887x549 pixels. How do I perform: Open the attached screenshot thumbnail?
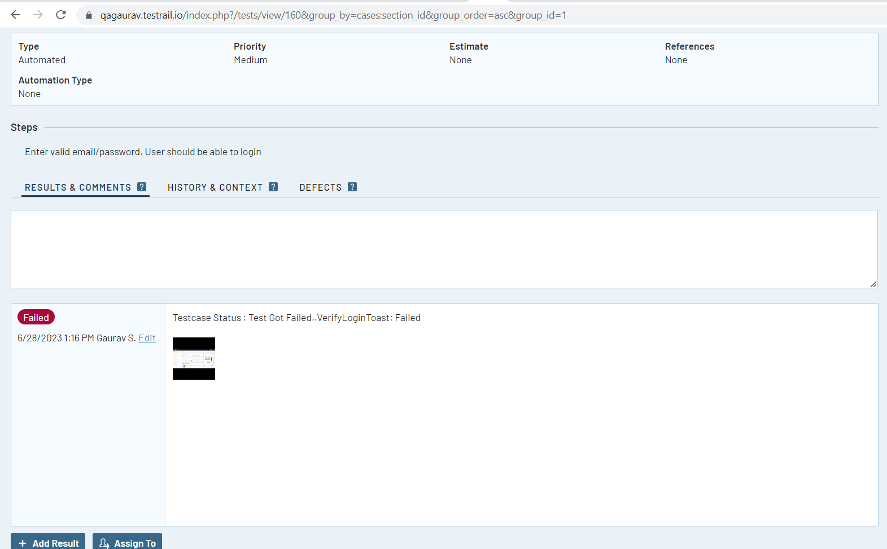194,358
